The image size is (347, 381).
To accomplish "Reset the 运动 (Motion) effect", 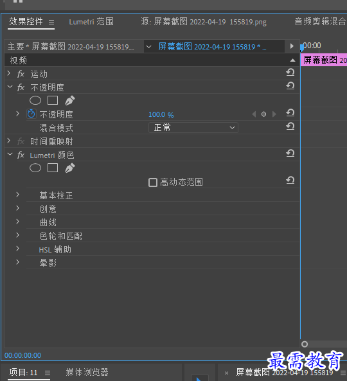I will pyautogui.click(x=290, y=73).
